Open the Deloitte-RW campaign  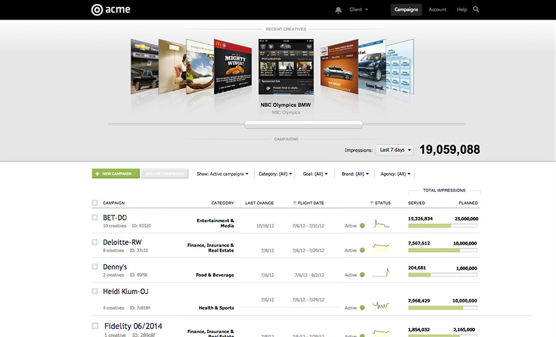(x=122, y=242)
